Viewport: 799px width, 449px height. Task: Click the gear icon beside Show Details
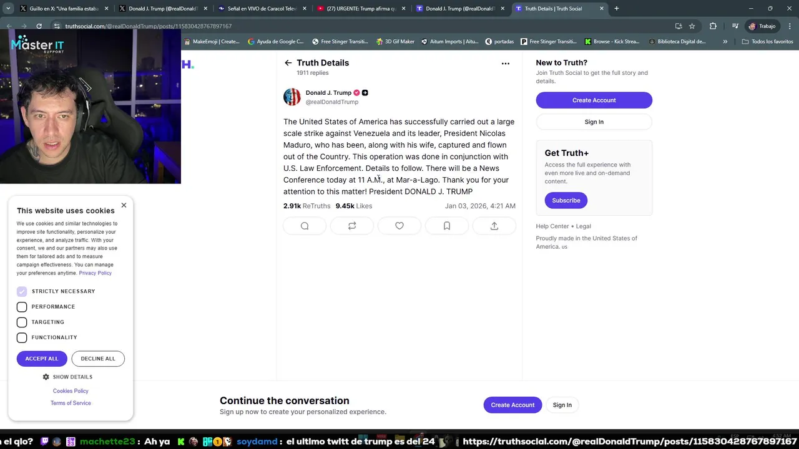tap(46, 377)
